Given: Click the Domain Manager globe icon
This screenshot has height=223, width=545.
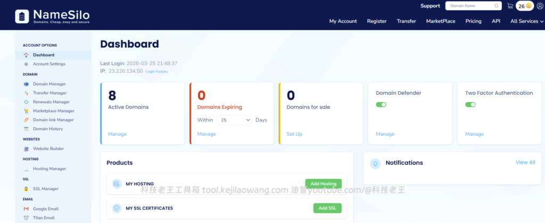Looking at the screenshot, I should point(26,84).
